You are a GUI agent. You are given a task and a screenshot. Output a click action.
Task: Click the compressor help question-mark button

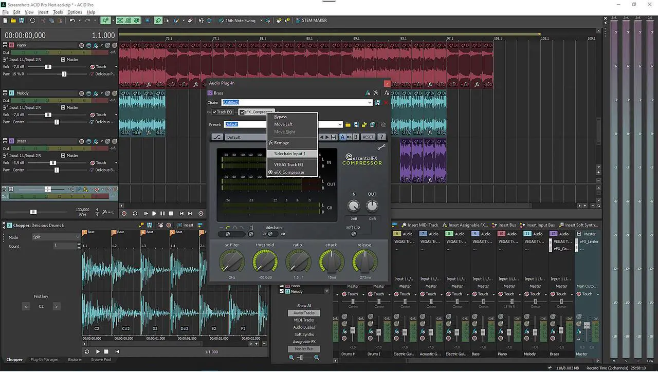(381, 137)
